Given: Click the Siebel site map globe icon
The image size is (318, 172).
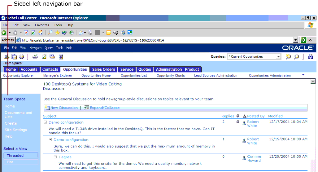Looking at the screenshot, I should click(21, 57).
